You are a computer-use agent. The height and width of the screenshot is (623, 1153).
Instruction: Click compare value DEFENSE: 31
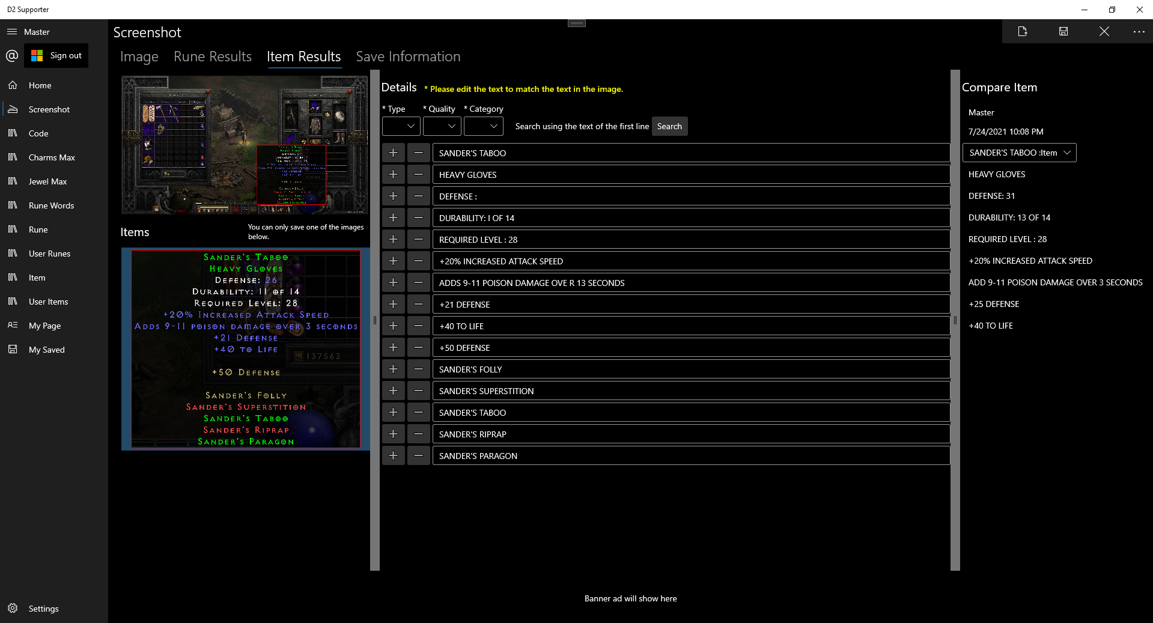[x=991, y=196]
